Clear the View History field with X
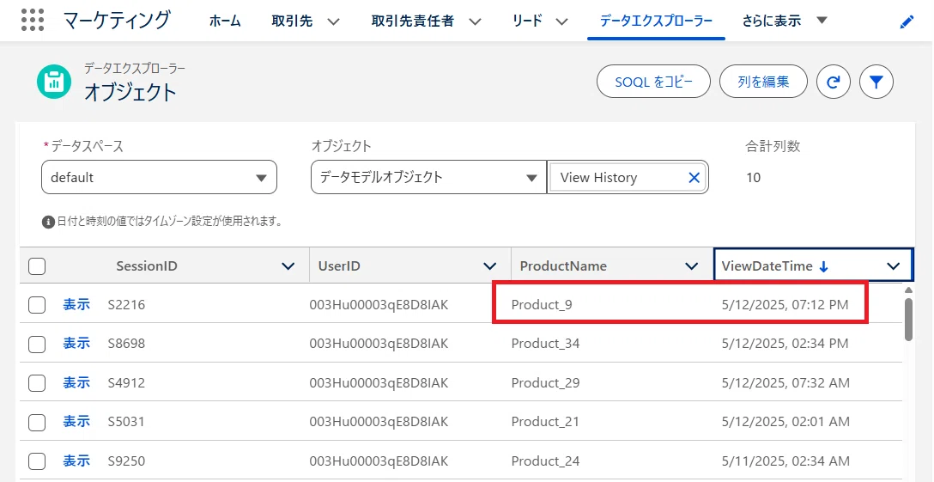 click(694, 177)
